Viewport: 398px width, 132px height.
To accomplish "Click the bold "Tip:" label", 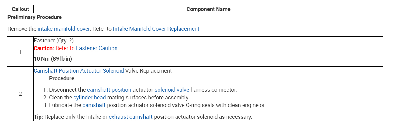I will (x=39, y=117).
